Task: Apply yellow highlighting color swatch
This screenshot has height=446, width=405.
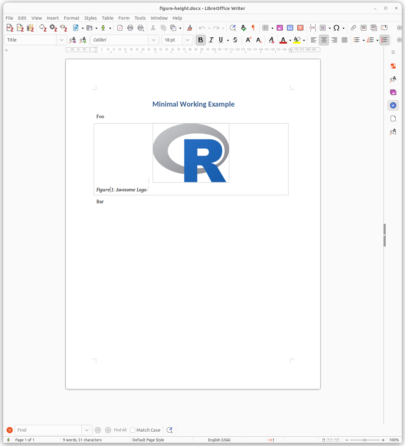Action: tap(297, 40)
